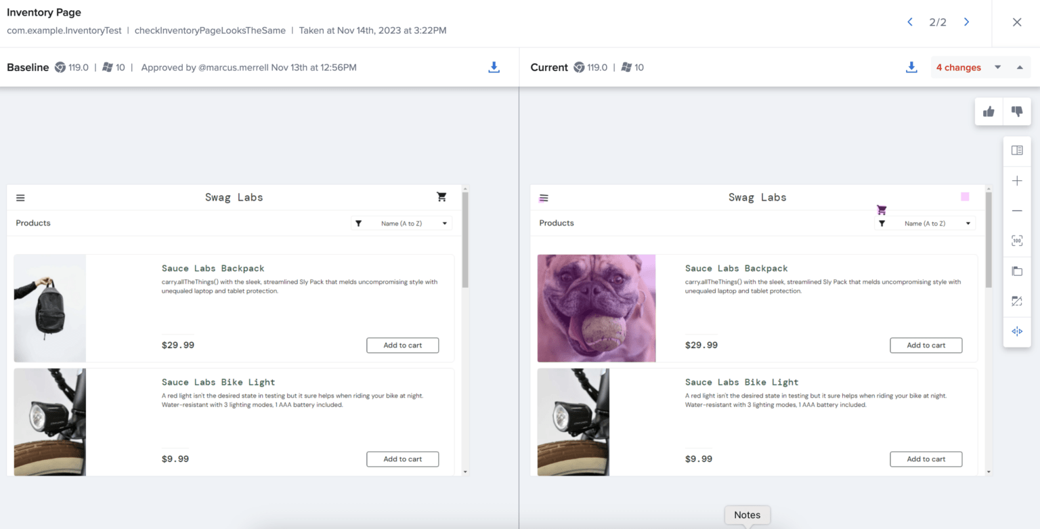Open the current screenshot's sorting dropdown
Viewport: 1040px width, 529px height.
pos(925,223)
